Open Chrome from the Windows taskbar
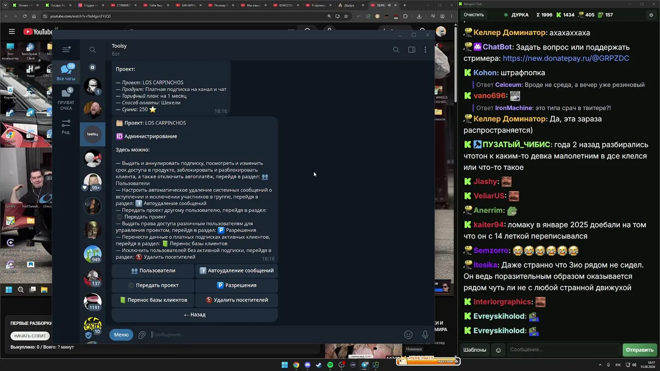Viewport: 660px width, 371px height. pyautogui.click(x=296, y=365)
